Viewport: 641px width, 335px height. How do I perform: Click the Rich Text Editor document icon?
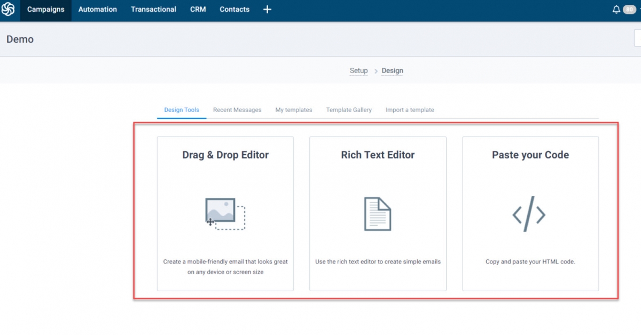pyautogui.click(x=378, y=214)
